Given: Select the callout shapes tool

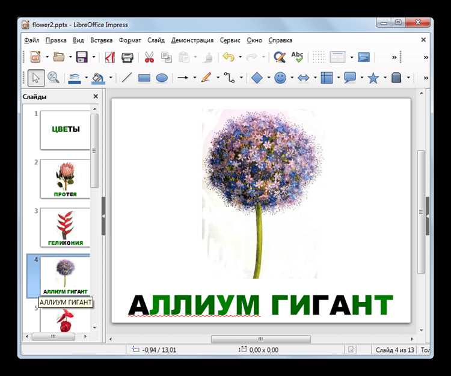Looking at the screenshot, I should (x=350, y=78).
